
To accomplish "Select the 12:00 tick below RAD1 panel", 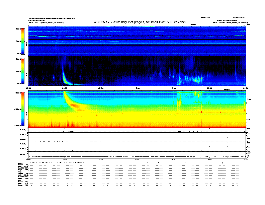I will (x=137, y=88).
